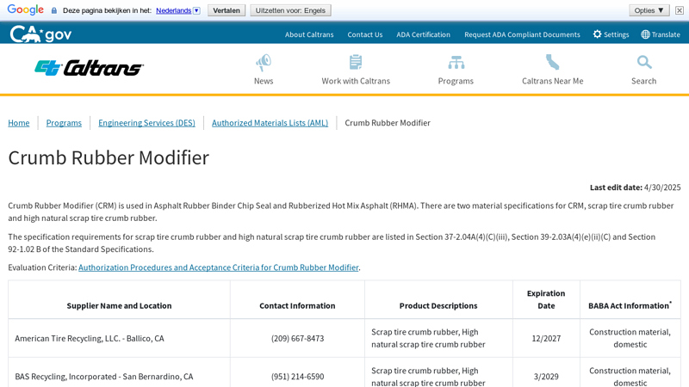Open the News megaphone icon
Viewport: 689px width, 387px height.
pos(264,63)
